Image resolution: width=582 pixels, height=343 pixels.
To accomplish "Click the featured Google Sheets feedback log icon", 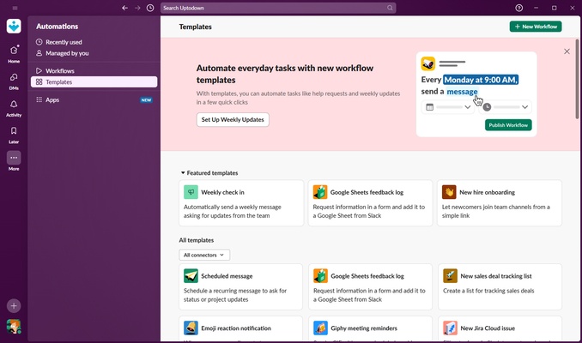I will [320, 192].
